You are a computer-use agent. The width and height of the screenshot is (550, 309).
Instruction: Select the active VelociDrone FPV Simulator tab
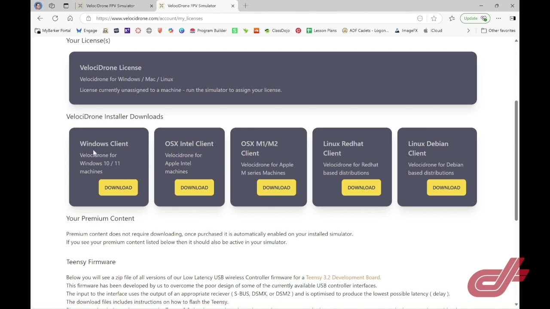197,6
